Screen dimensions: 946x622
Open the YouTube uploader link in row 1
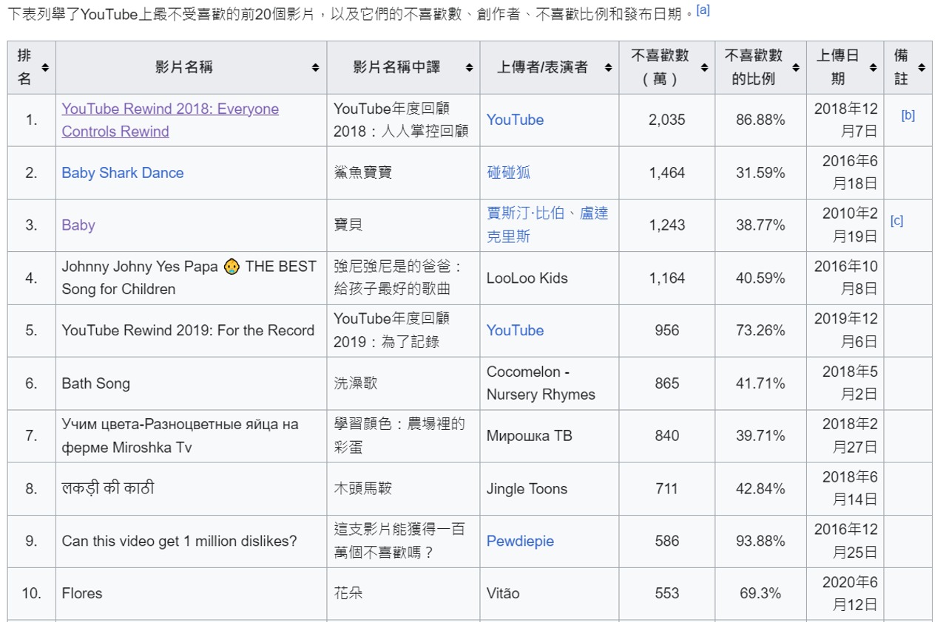[x=515, y=120]
